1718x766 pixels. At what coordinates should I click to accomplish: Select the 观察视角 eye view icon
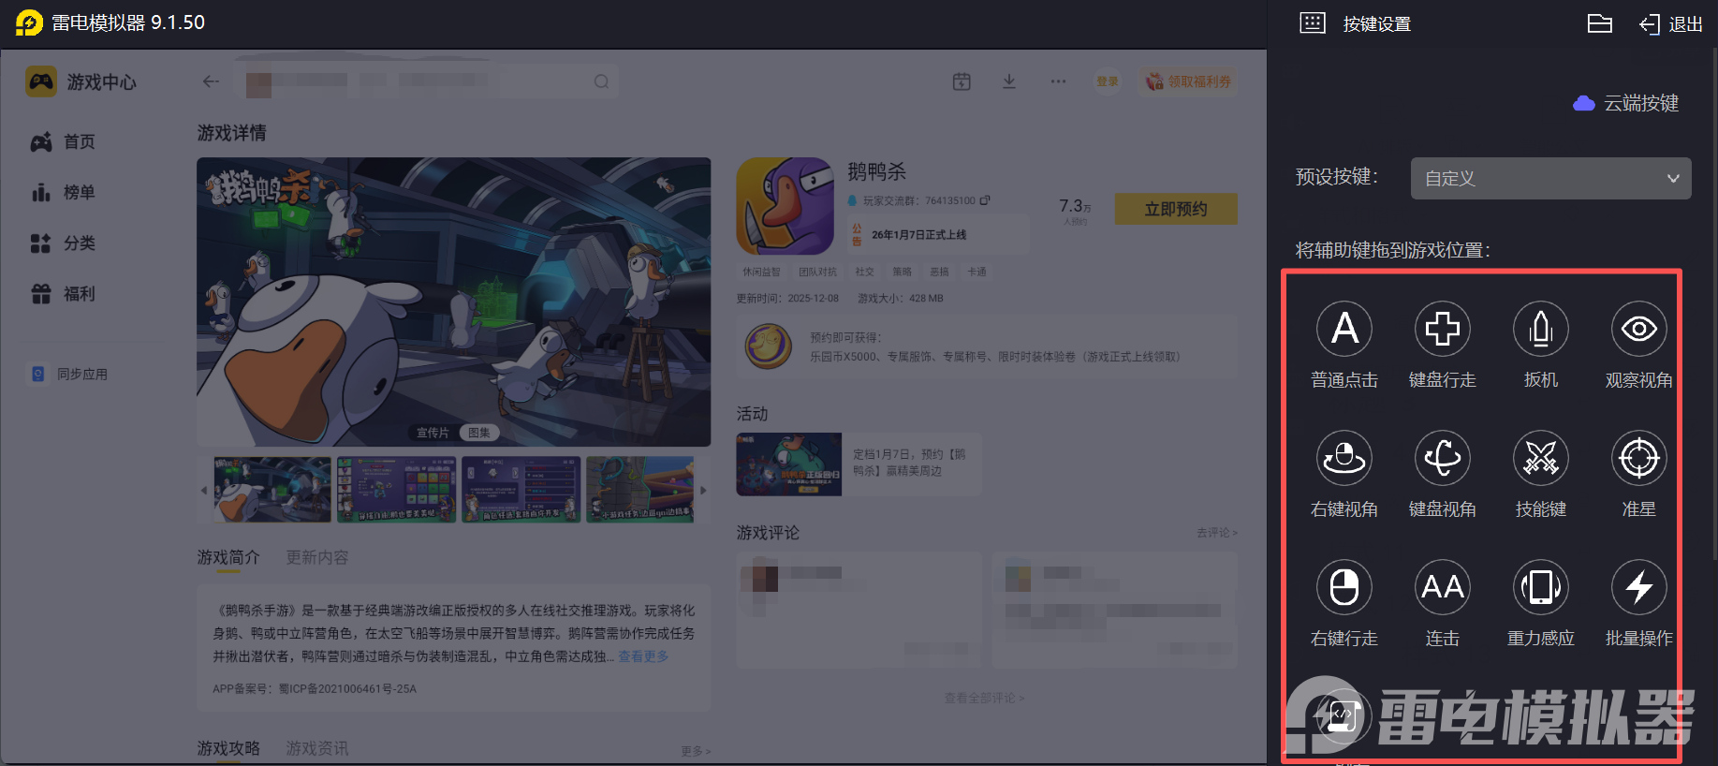point(1639,329)
